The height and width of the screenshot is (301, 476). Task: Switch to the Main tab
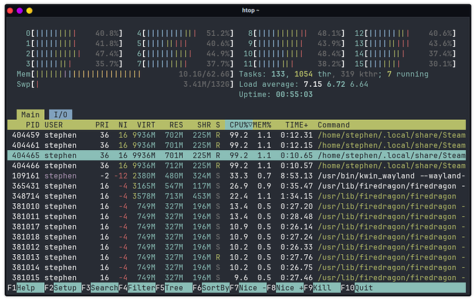coord(30,114)
